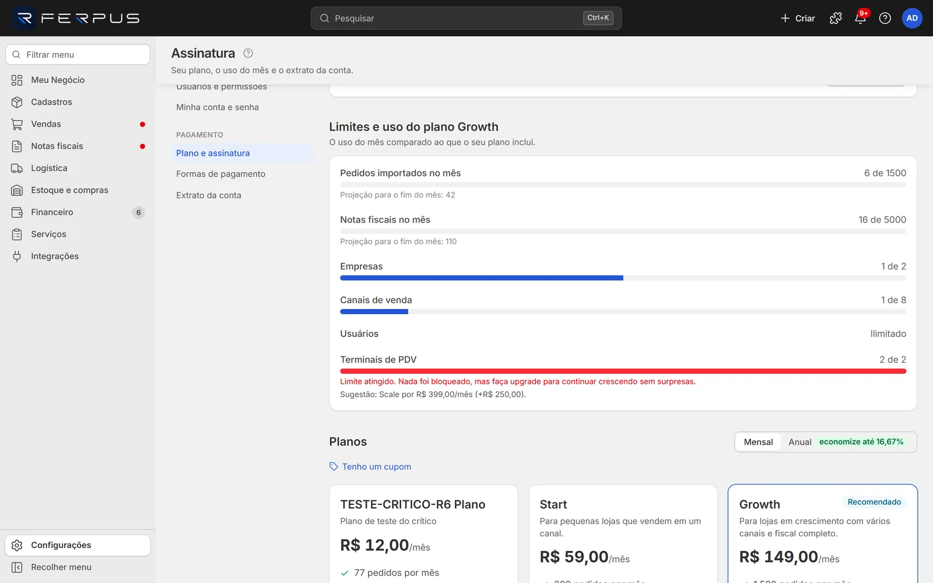Image resolution: width=933 pixels, height=583 pixels.
Task: Click the Ferpus logo
Action: pyautogui.click(x=77, y=18)
